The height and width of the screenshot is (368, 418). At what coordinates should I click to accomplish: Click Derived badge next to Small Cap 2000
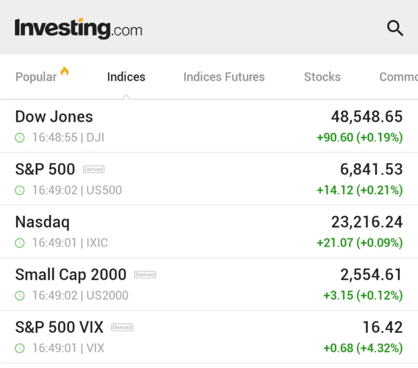pos(145,275)
